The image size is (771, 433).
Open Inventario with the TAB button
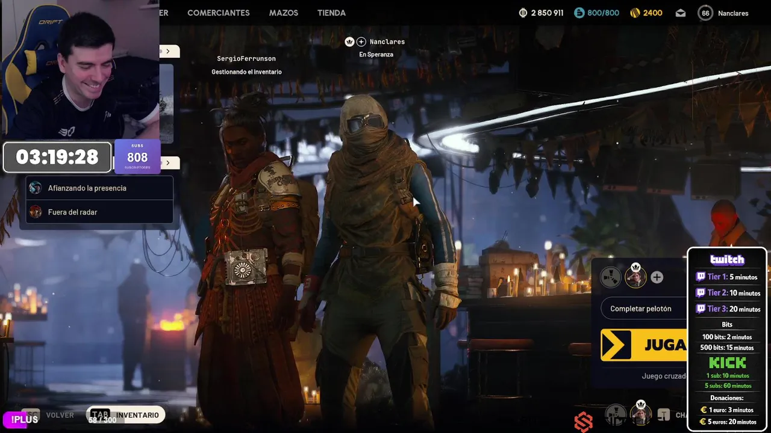coord(125,415)
